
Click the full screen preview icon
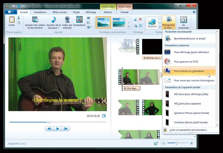pyautogui.click(x=104, y=116)
